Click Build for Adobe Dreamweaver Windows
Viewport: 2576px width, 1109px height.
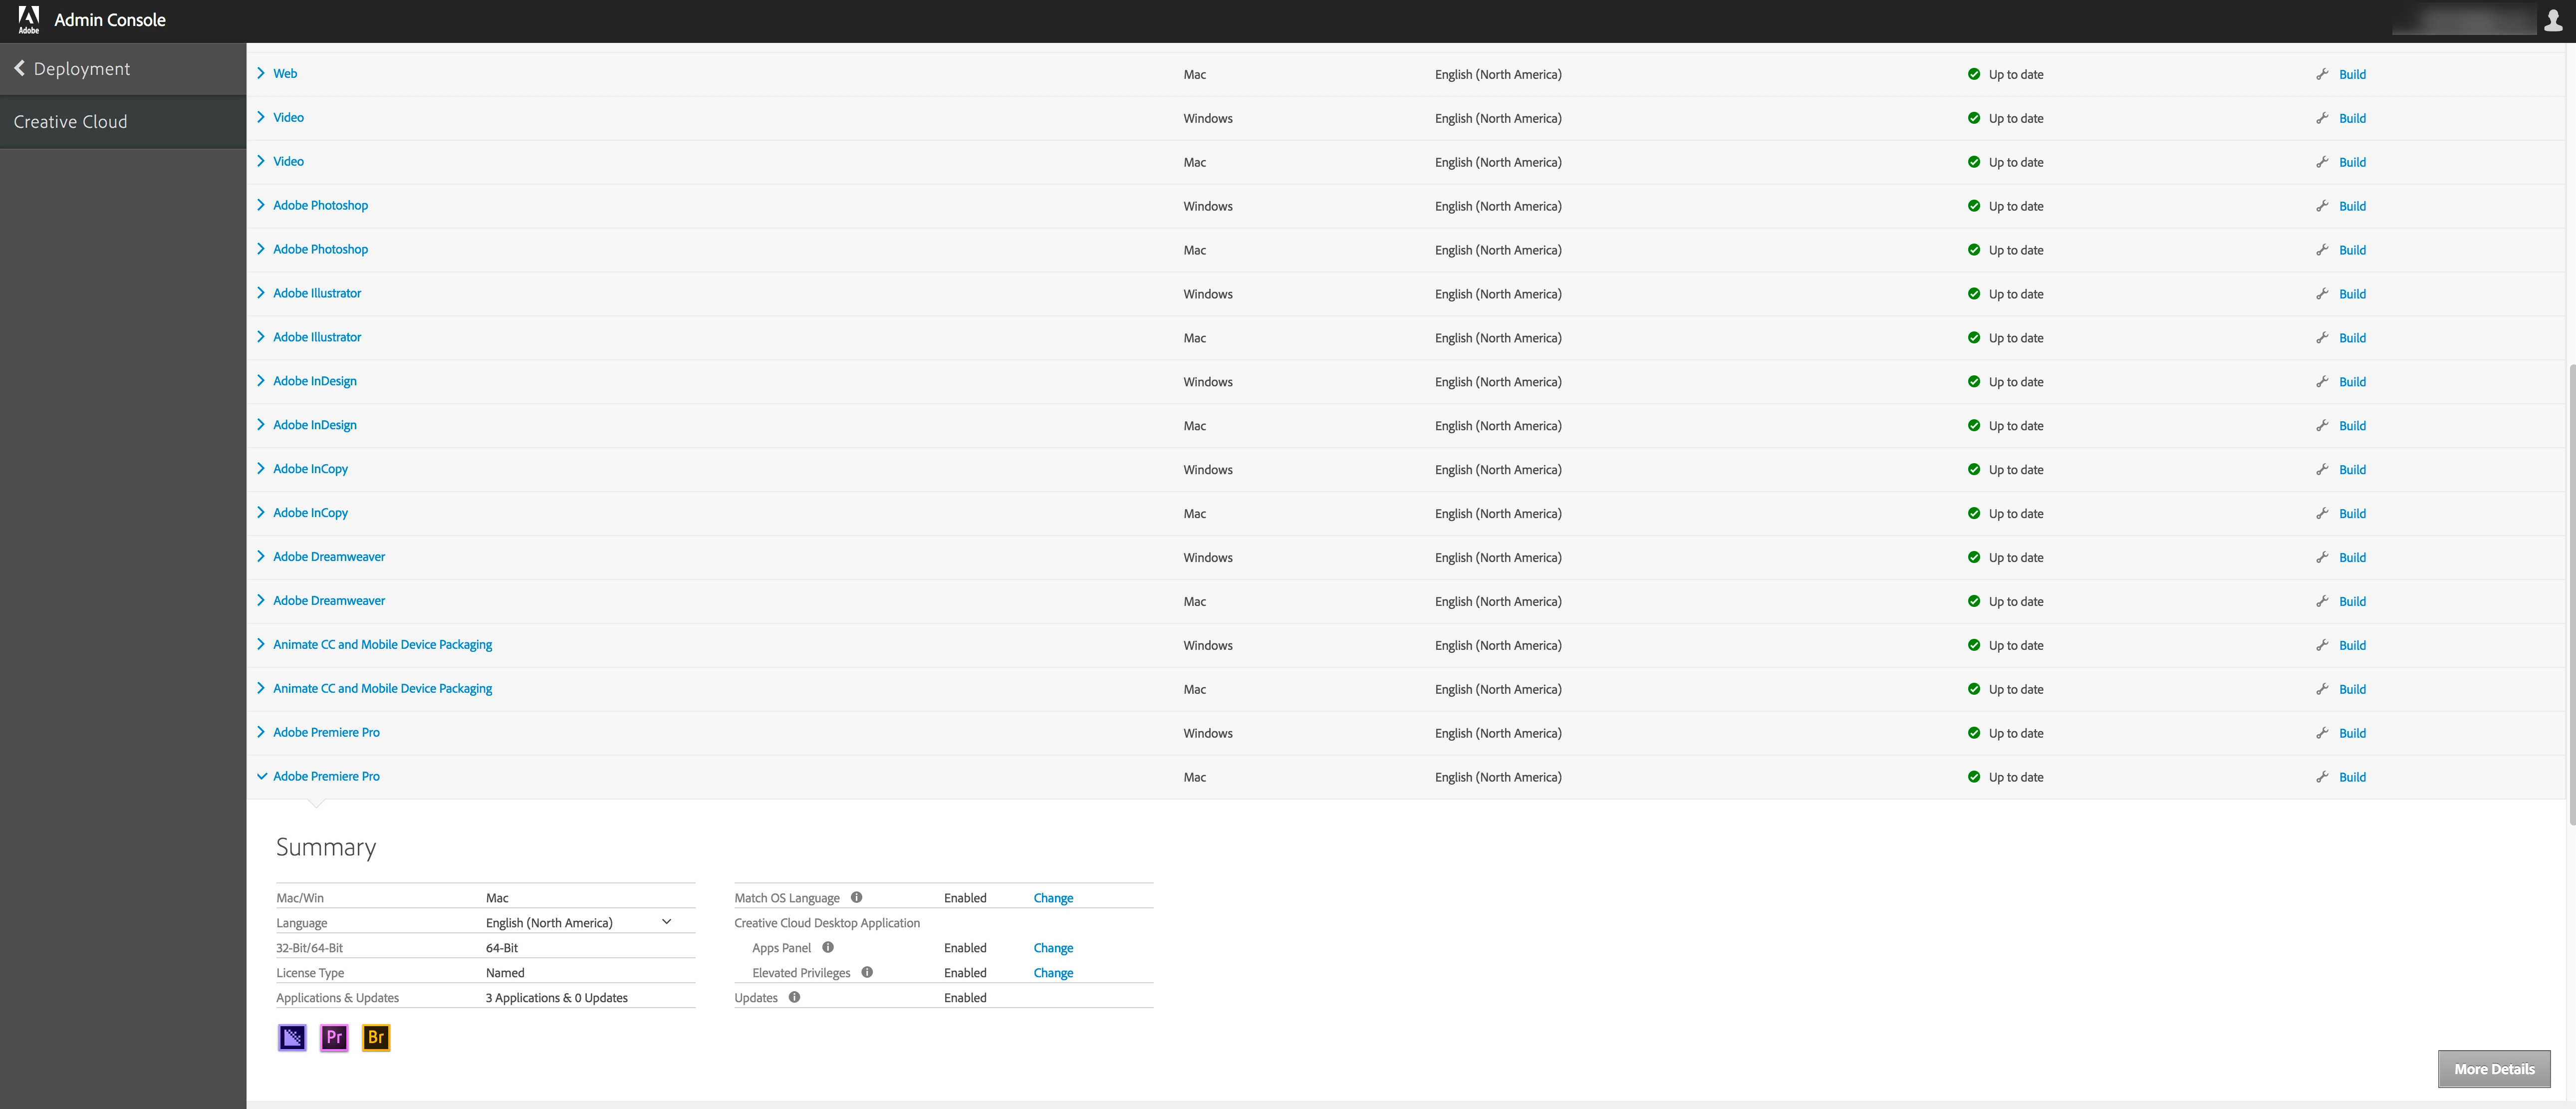(x=2352, y=558)
